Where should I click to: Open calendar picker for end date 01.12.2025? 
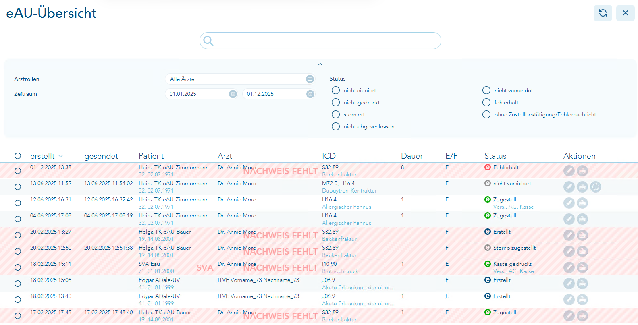[310, 94]
